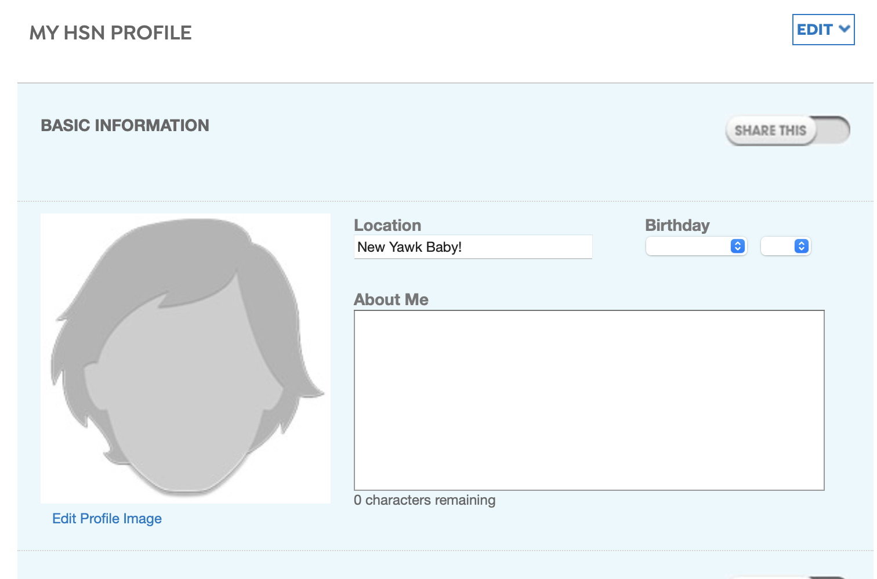Click the chevron arrow beside EDIT
This screenshot has width=877, height=579.
pyautogui.click(x=844, y=29)
